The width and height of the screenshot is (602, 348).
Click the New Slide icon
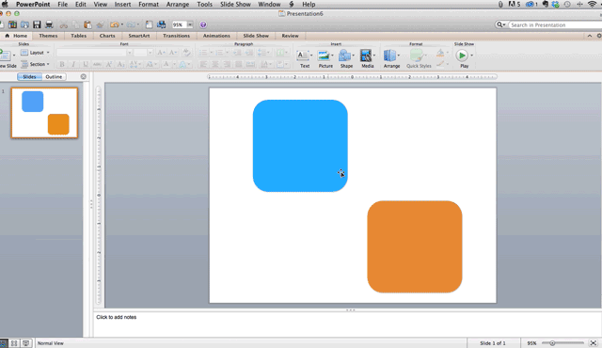pyautogui.click(x=5, y=55)
